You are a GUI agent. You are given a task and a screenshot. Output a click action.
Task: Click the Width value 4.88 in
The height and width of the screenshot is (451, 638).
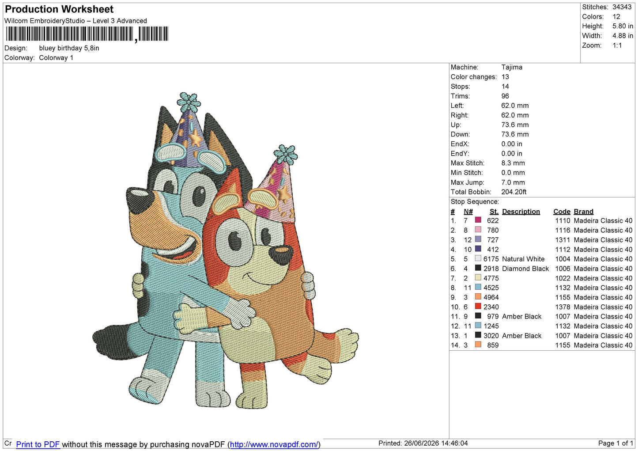coord(623,36)
